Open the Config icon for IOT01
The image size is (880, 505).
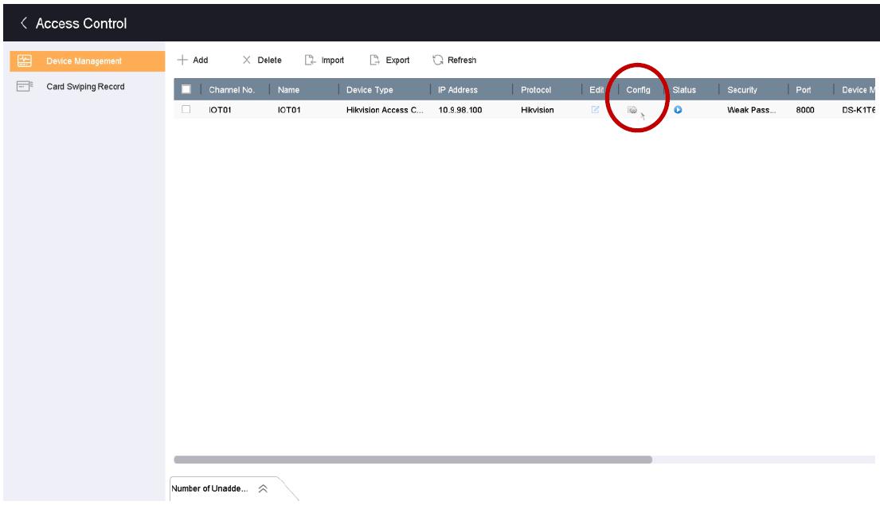pos(632,110)
